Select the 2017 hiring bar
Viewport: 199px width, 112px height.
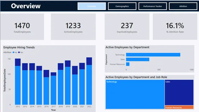(53, 88)
